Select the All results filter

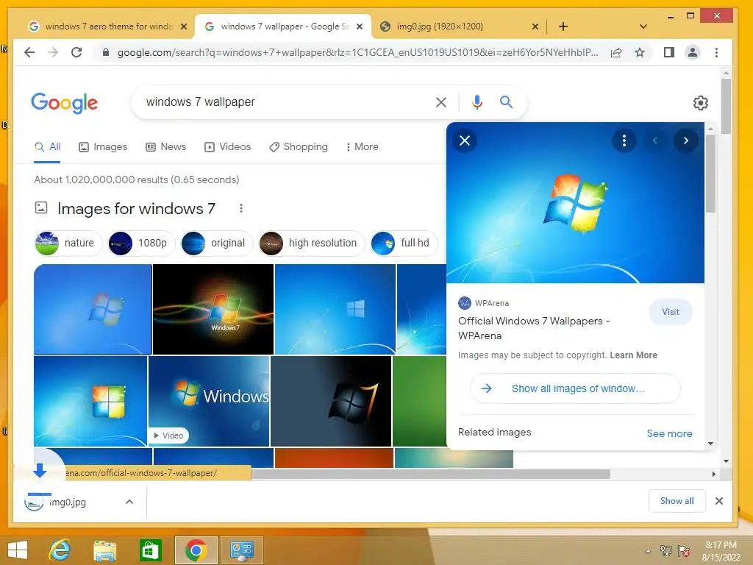tap(47, 147)
